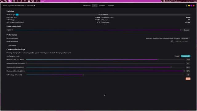Viewport: 197px width, 111px height.
Task: Click the GPU voltage offset slider
Action: point(105,75)
